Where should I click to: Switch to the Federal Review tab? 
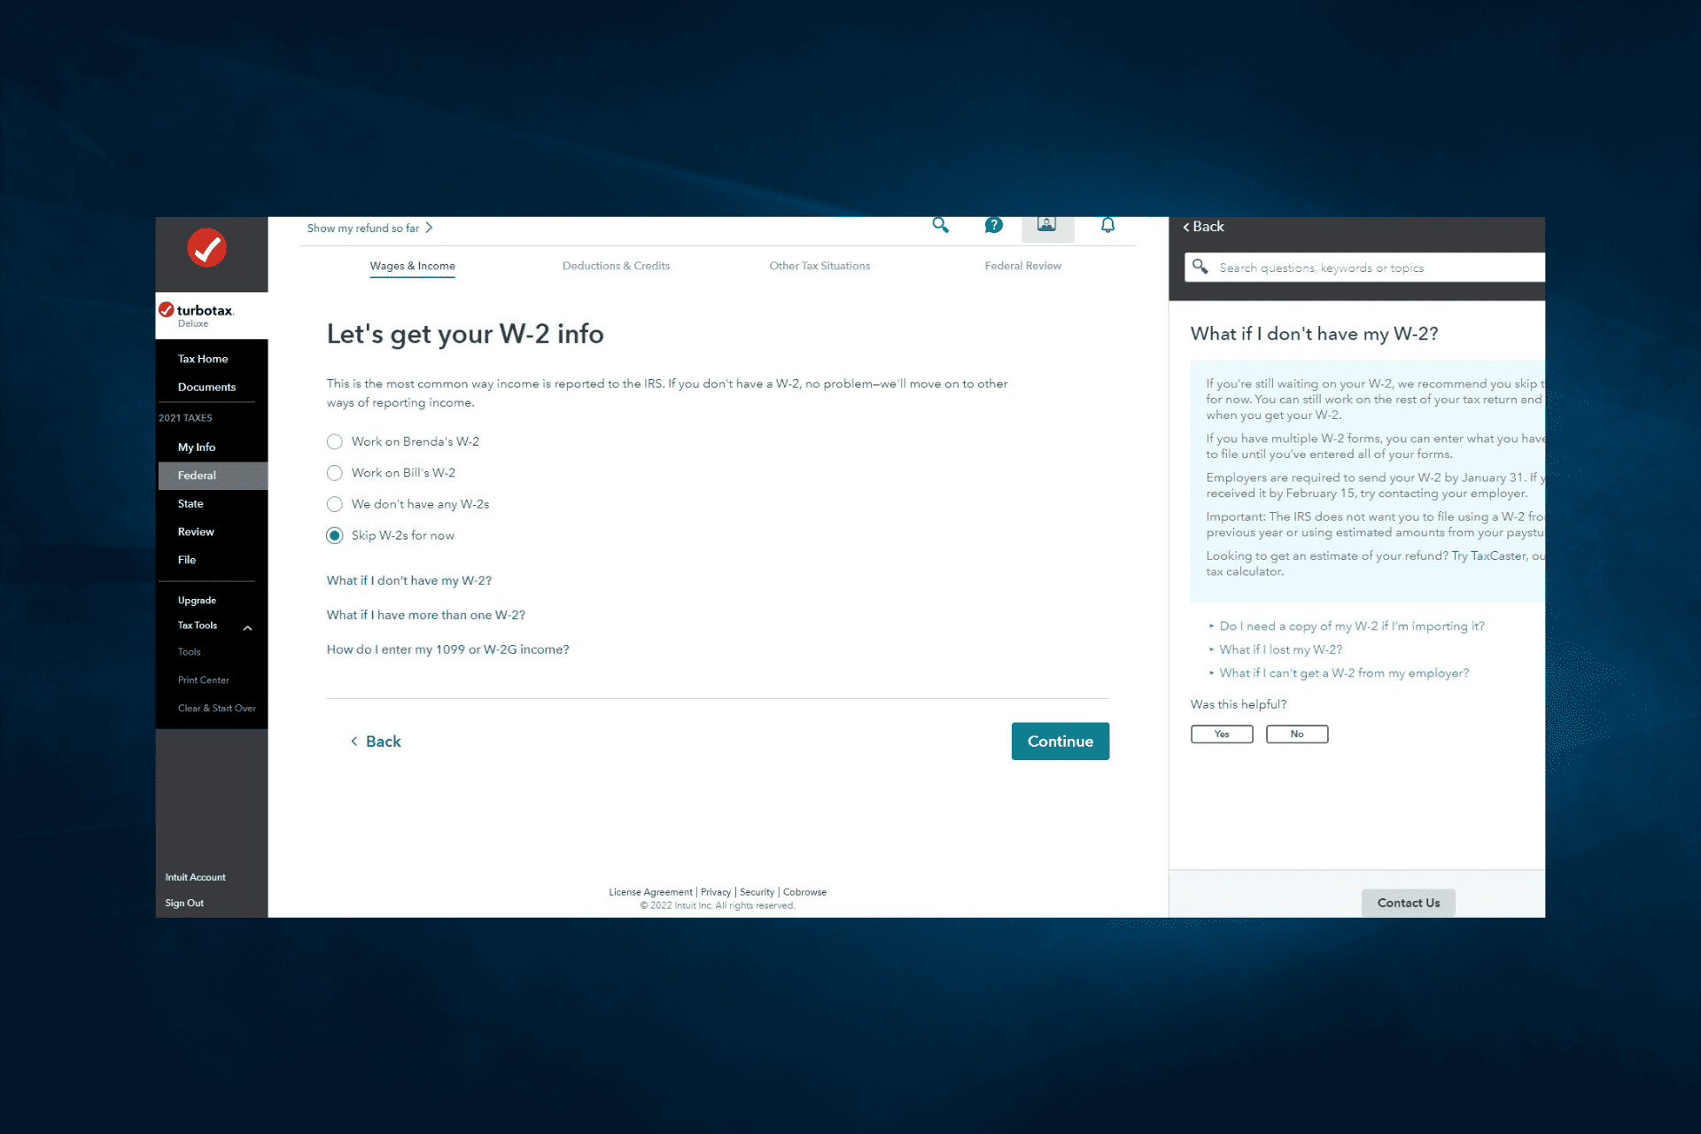(x=1021, y=266)
